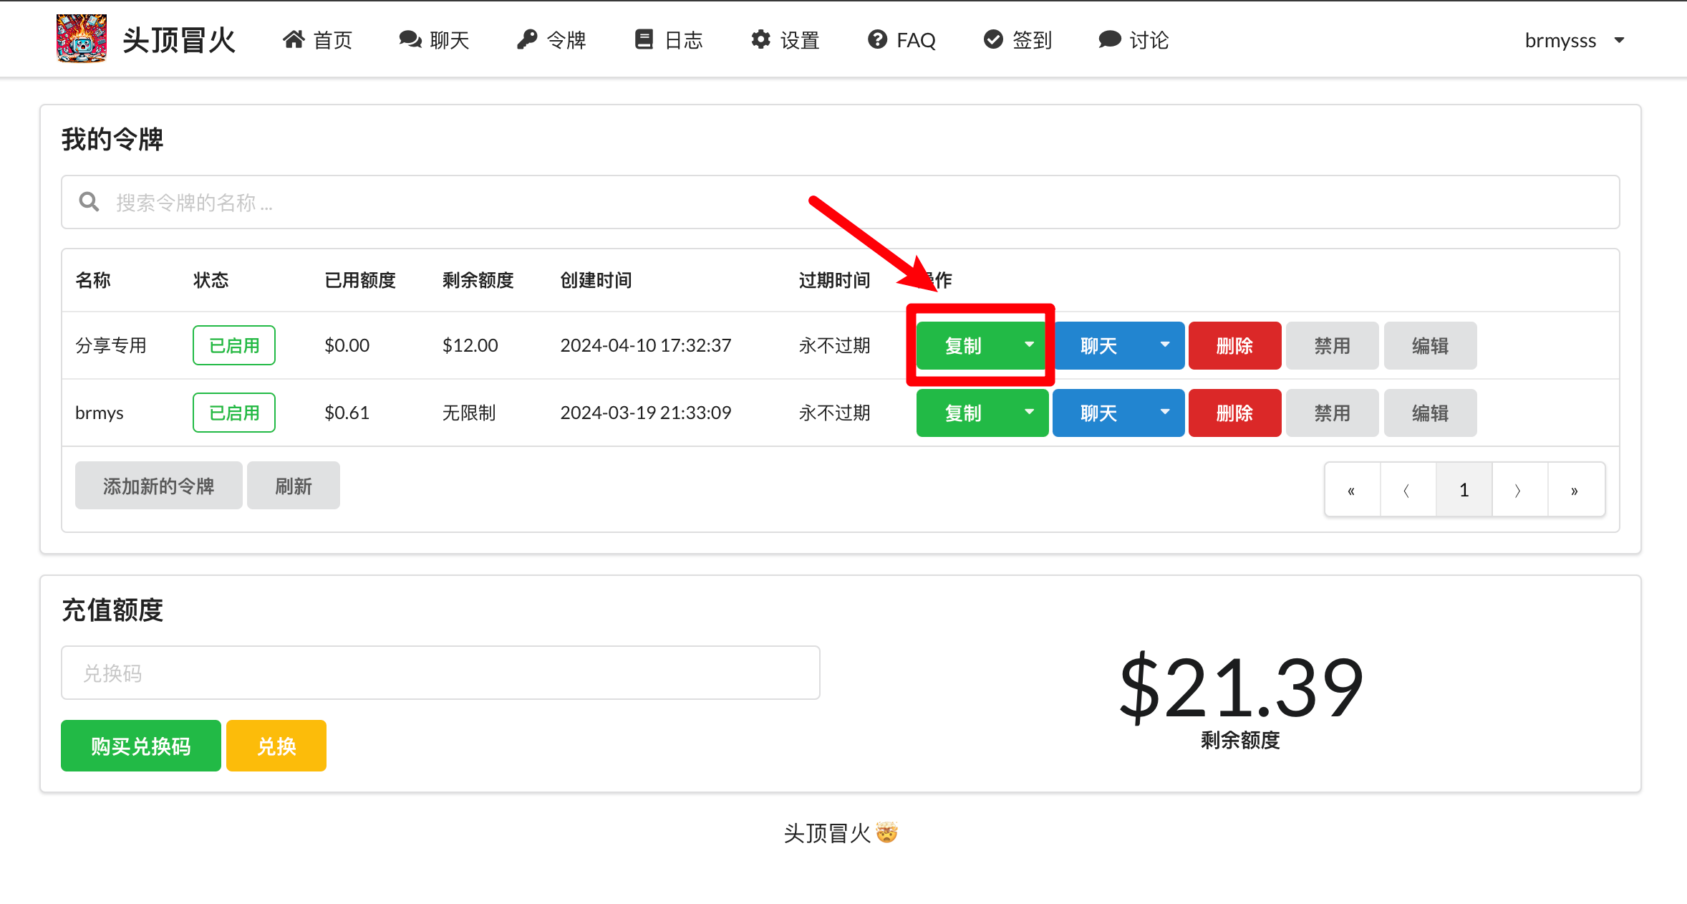
Task: Expand copy options arrow for 分享专用
Action: (1029, 345)
